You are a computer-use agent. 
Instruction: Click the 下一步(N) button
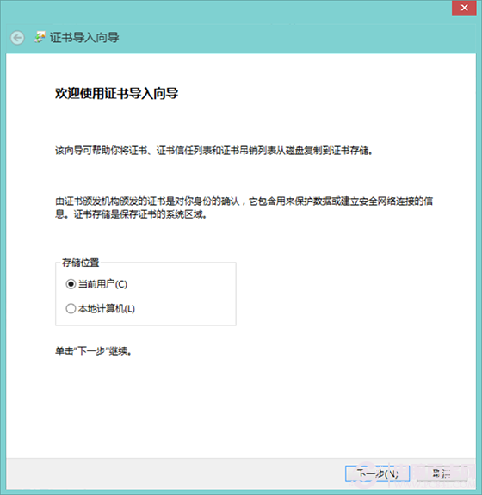click(378, 473)
